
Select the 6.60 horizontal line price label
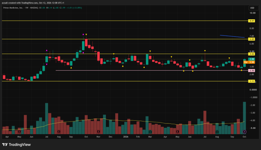251,39
